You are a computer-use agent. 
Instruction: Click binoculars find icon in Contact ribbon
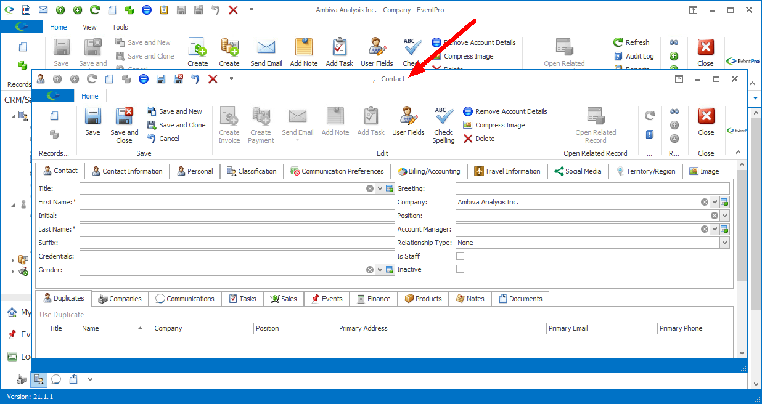click(x=674, y=111)
